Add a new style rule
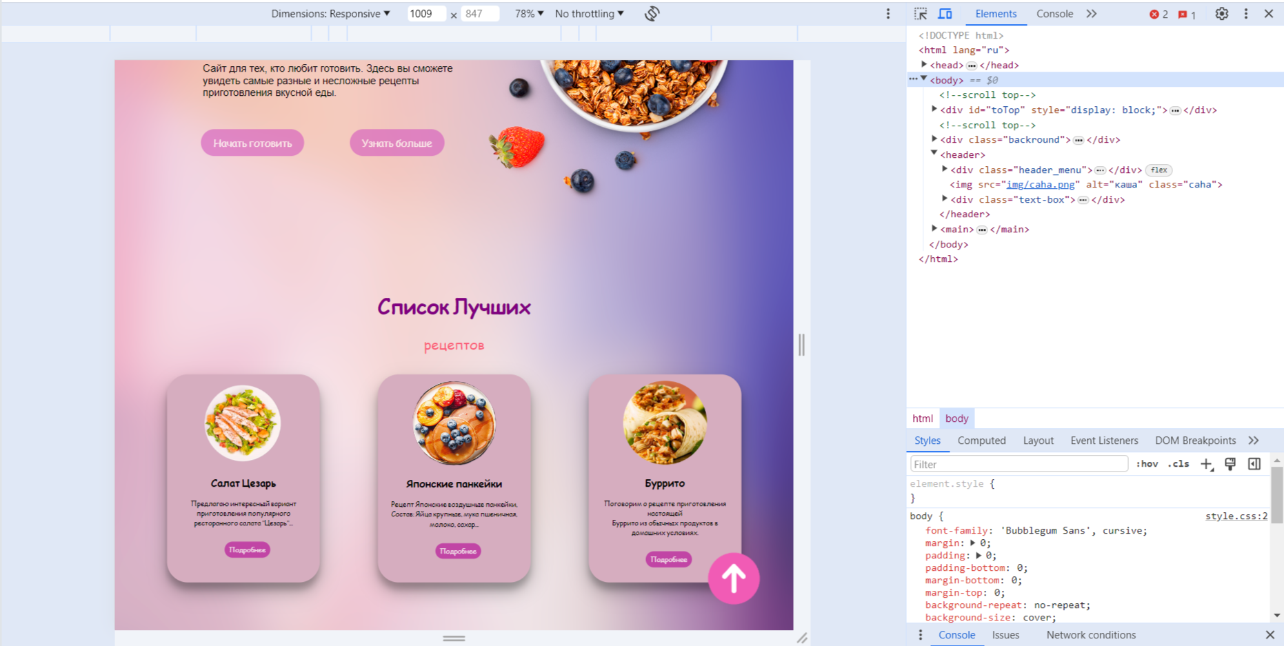The width and height of the screenshot is (1284, 646). (x=1207, y=464)
